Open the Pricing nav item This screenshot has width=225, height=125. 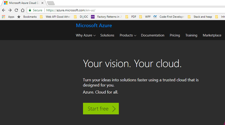click(x=175, y=35)
